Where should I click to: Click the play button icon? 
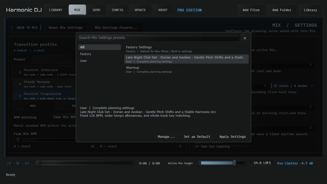pyautogui.click(x=18, y=163)
